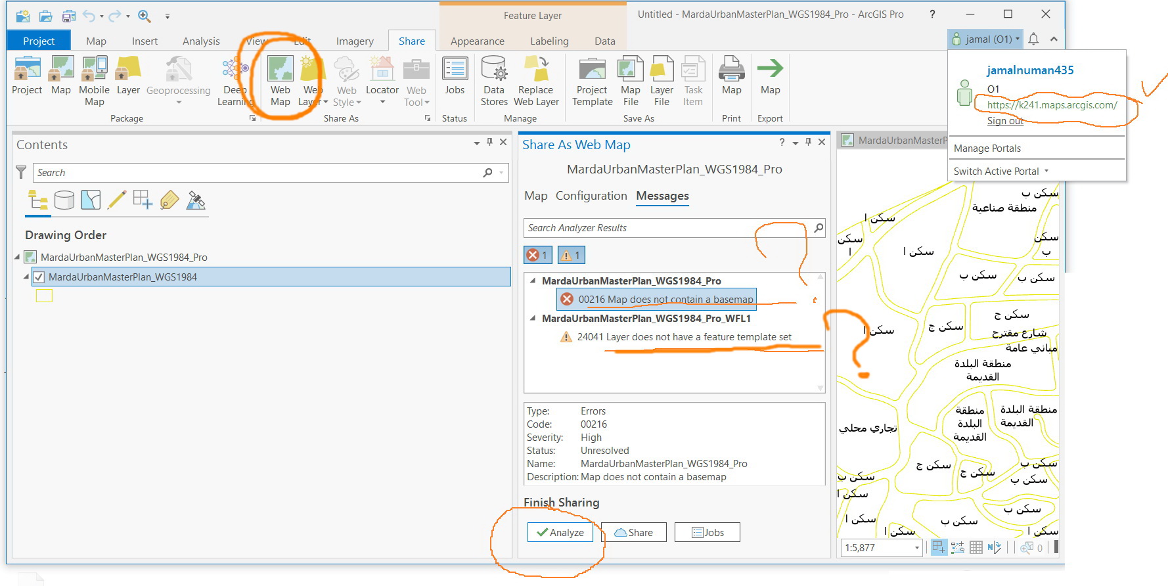Toggle the warnings filter button
The width and height of the screenshot is (1168, 586).
pyautogui.click(x=571, y=255)
